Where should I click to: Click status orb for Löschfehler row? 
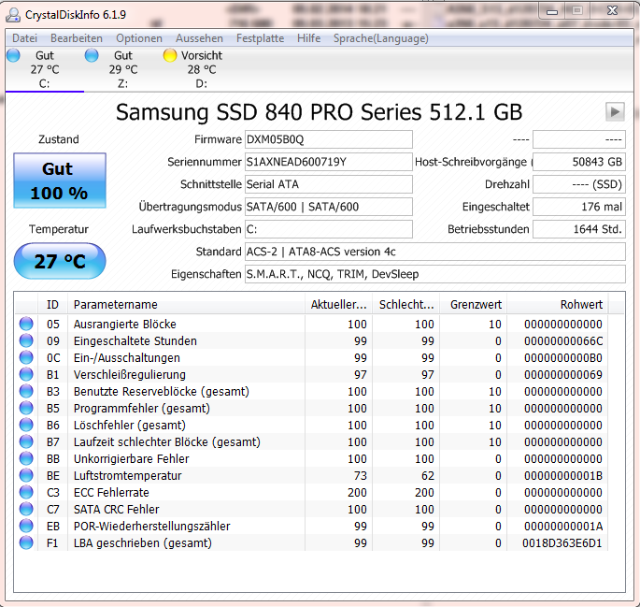pyautogui.click(x=26, y=425)
